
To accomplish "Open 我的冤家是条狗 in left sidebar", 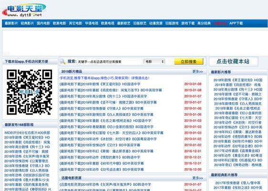I will (x=26, y=185).
